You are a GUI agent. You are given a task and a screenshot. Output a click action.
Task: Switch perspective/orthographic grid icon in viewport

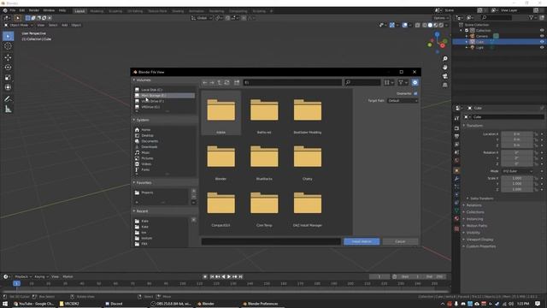(444, 85)
